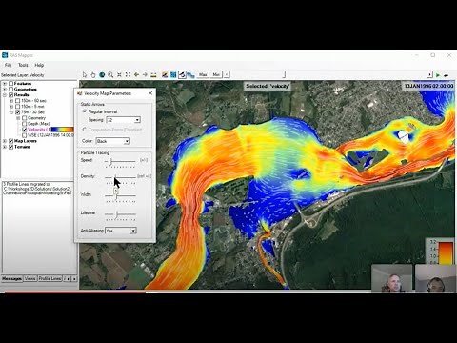Toggle the WSE layer checkbox

(25, 135)
